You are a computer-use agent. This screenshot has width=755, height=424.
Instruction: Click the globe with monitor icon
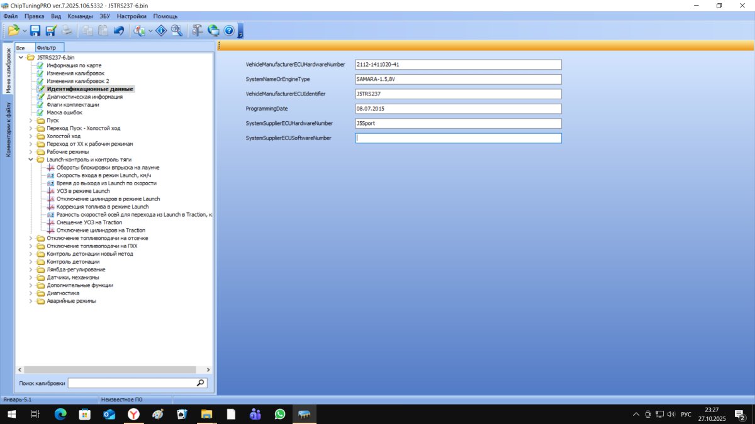pyautogui.click(x=213, y=30)
